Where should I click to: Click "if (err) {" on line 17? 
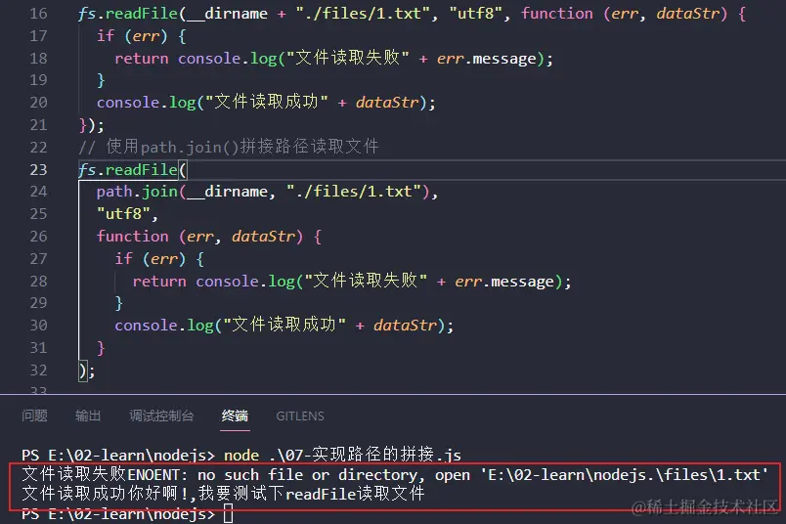click(x=142, y=36)
